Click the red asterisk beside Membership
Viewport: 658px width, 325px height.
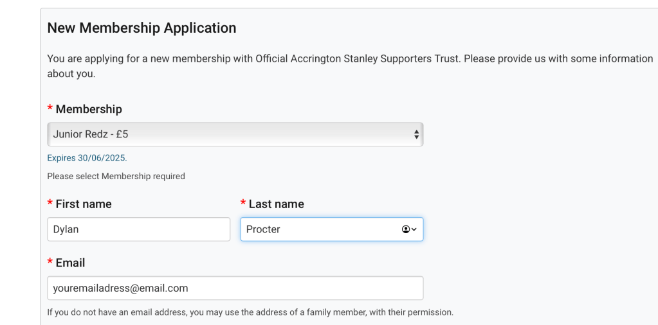point(50,109)
